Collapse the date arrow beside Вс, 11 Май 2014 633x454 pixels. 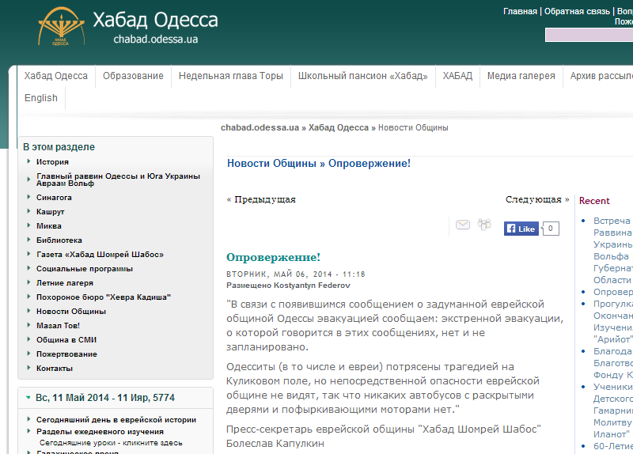[28, 398]
